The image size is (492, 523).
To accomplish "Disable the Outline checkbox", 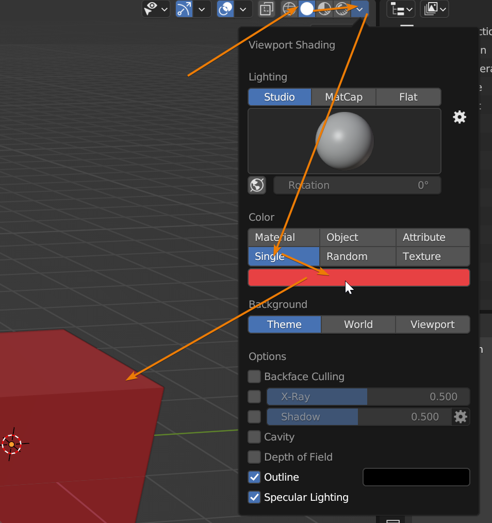I will (254, 477).
